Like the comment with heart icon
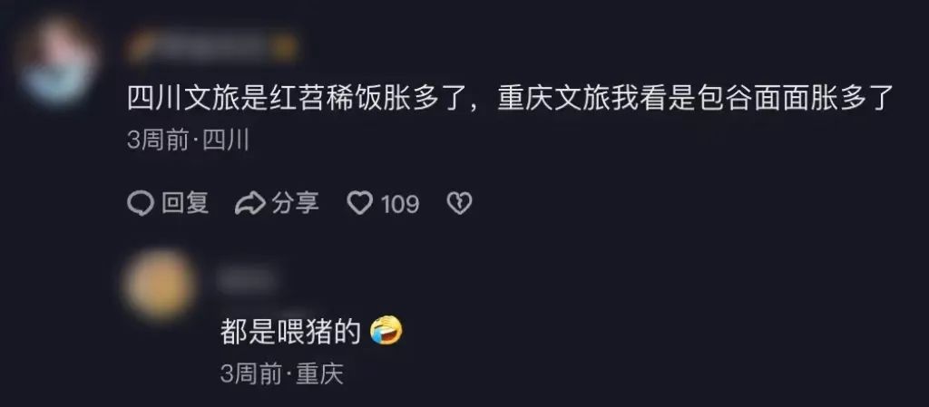 tap(359, 204)
